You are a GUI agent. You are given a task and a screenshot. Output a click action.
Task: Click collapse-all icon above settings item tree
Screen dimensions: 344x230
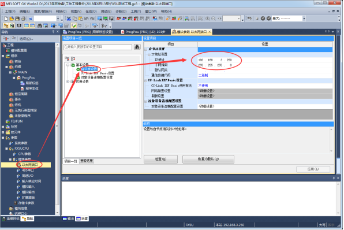click(x=73, y=58)
